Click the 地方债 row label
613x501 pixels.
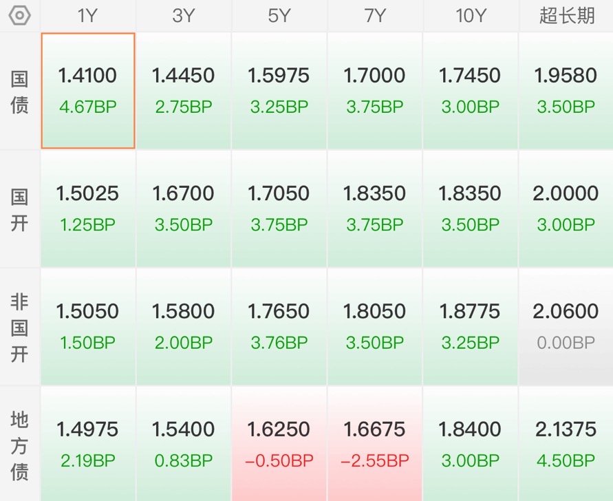click(x=19, y=445)
